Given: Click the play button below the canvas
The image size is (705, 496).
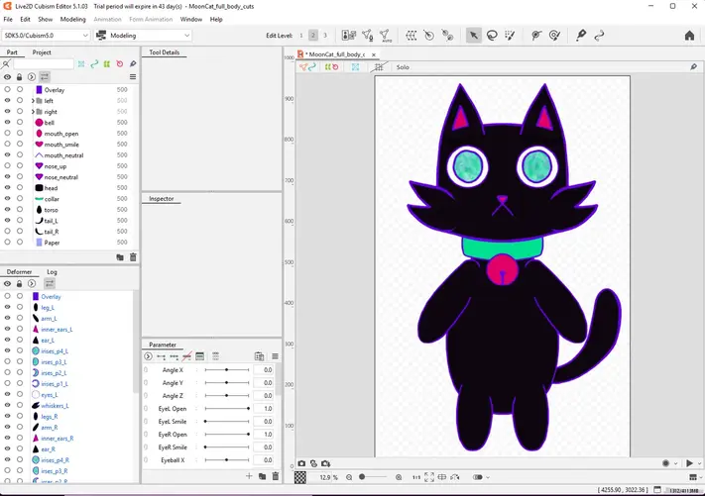Looking at the screenshot, I should [x=689, y=463].
